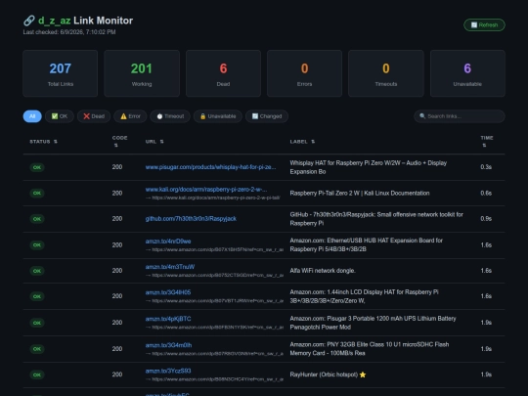Show Changed links filter
This screenshot has width=528, height=396.
267,116
